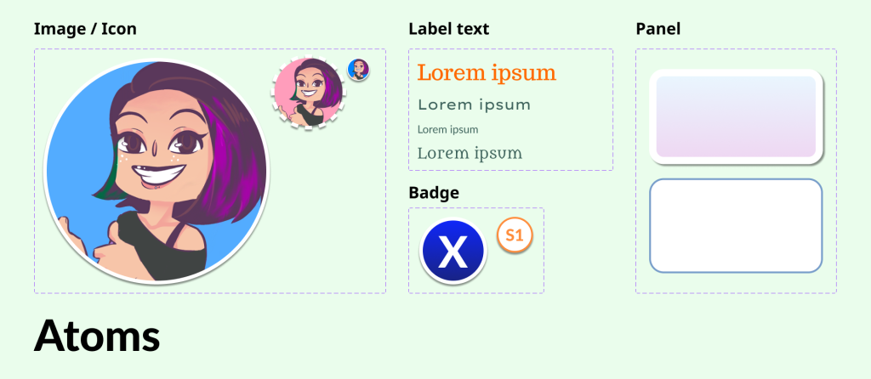871x379 pixels.
Task: Click the white X letter inside badge
Action: coord(453,252)
